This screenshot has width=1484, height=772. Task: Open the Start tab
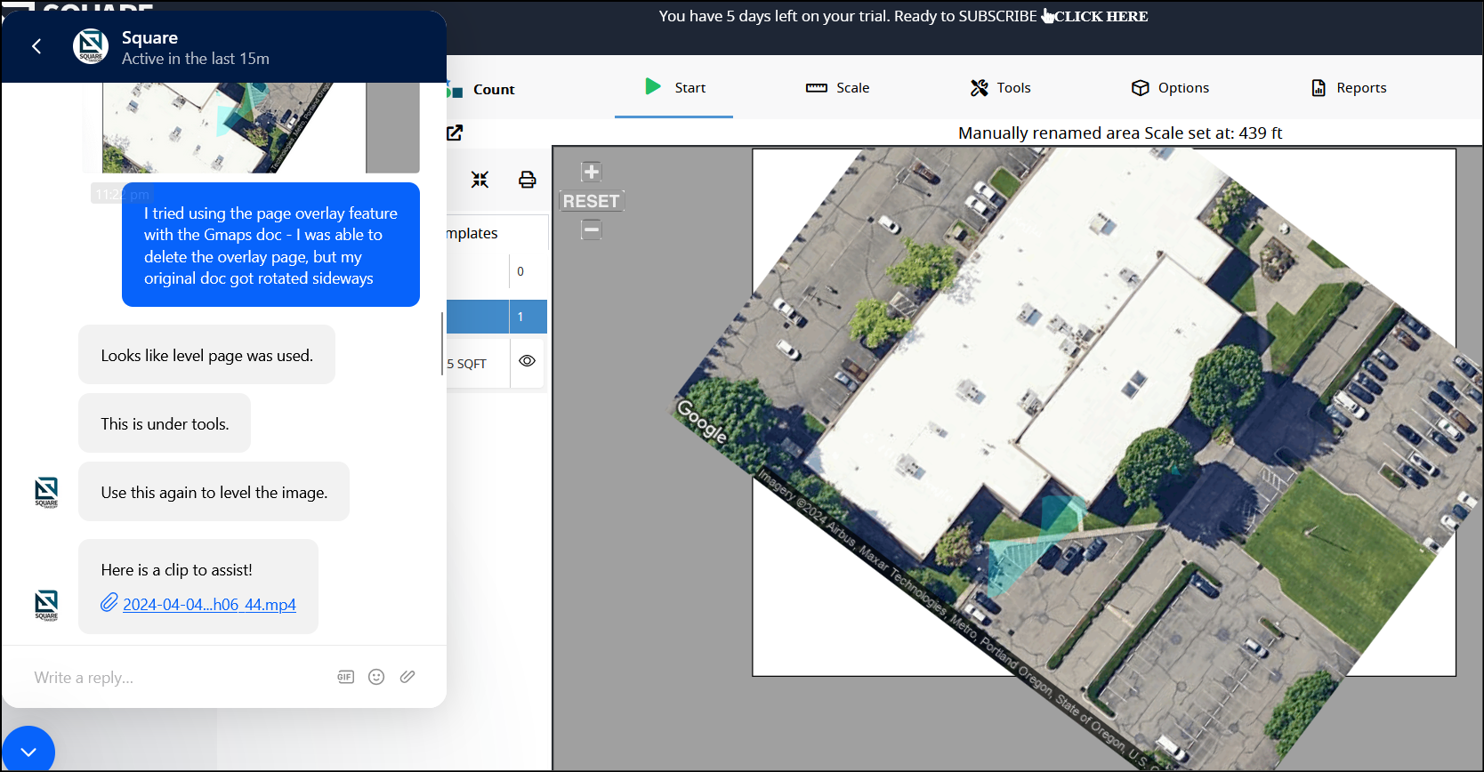click(x=674, y=87)
